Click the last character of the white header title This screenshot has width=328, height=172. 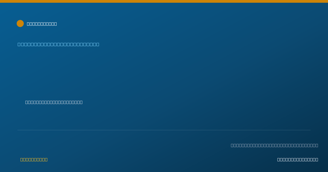(55, 24)
